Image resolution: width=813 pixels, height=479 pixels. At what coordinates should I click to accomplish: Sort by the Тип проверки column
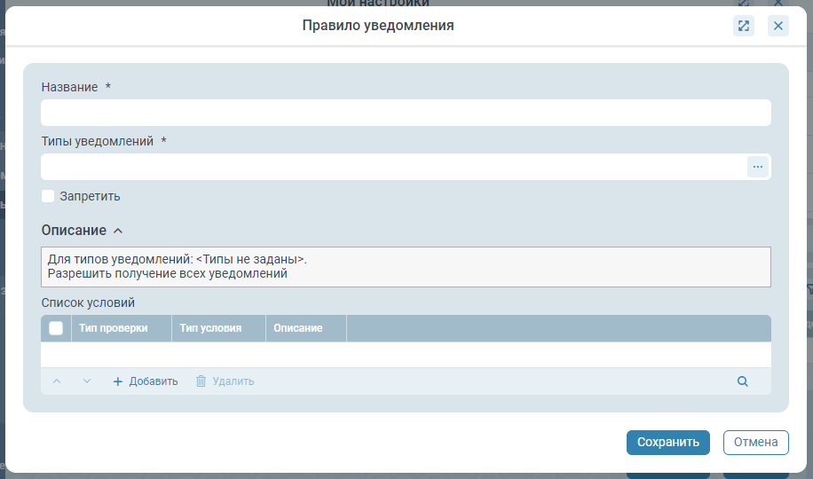[113, 328]
